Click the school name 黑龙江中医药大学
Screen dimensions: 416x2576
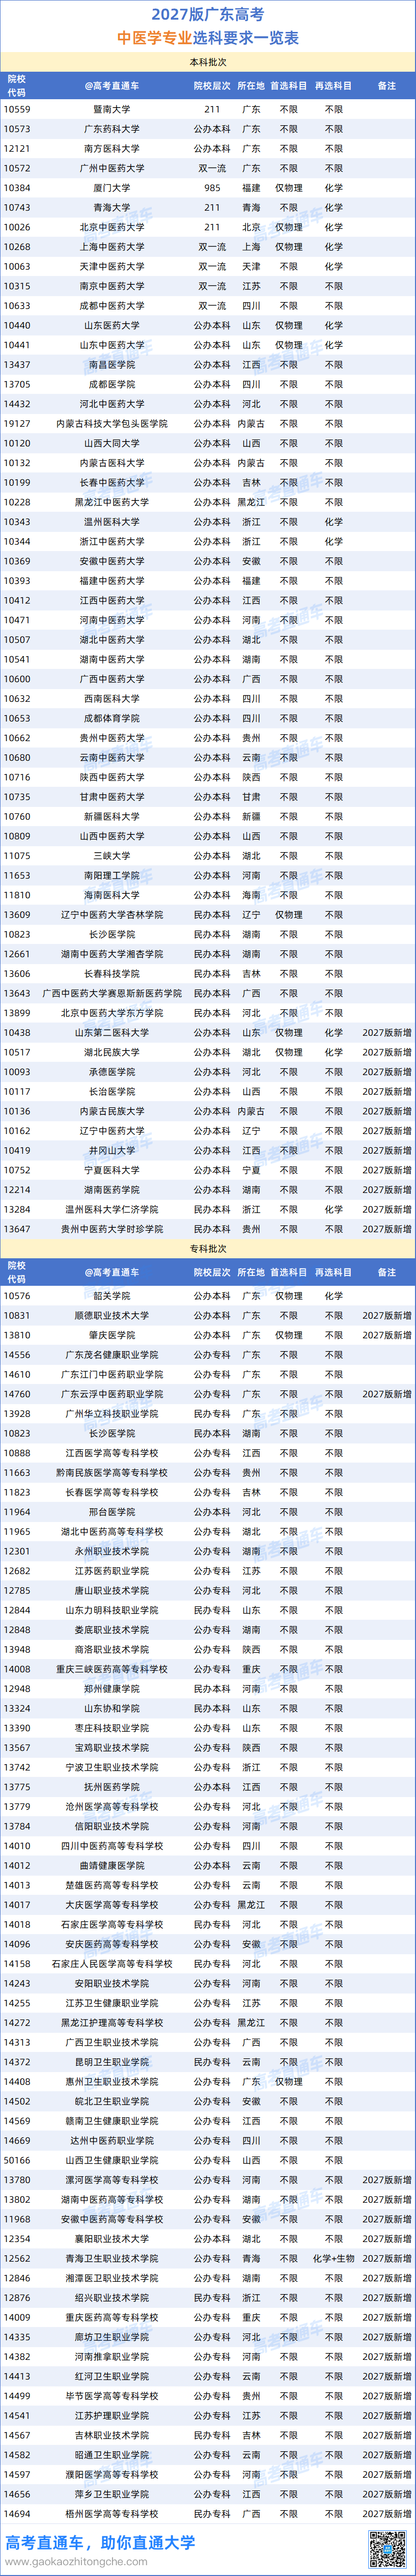112,502
